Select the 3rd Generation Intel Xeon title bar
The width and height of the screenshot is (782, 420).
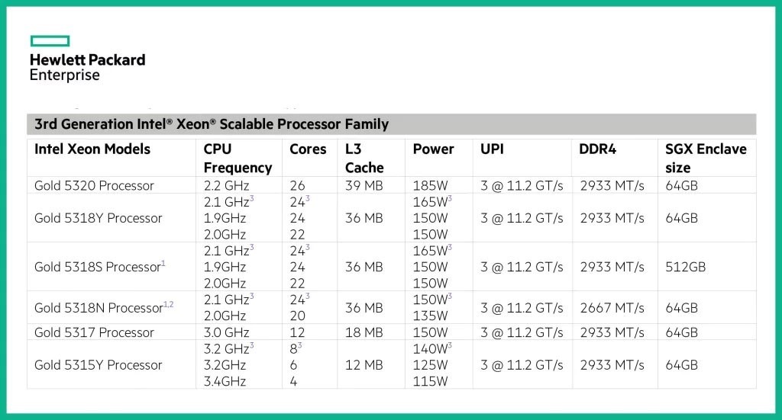click(392, 124)
